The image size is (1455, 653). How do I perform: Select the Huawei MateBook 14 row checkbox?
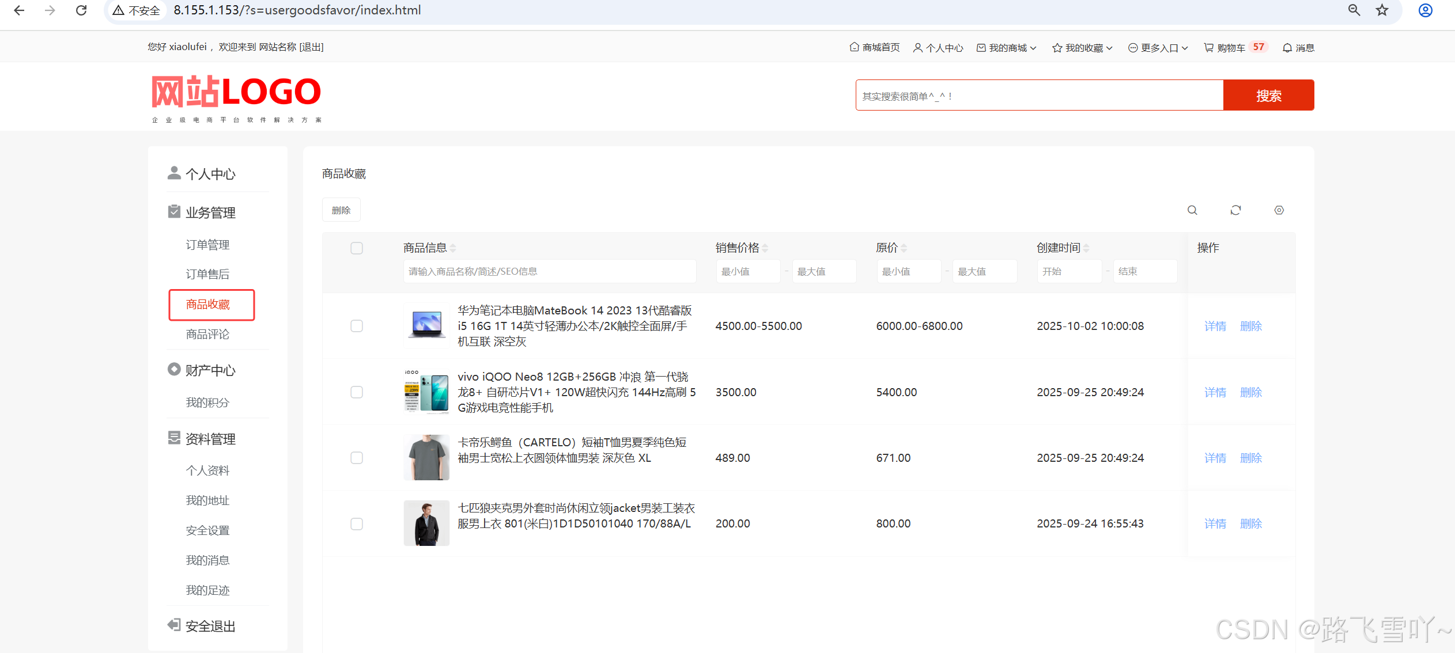[x=357, y=326]
